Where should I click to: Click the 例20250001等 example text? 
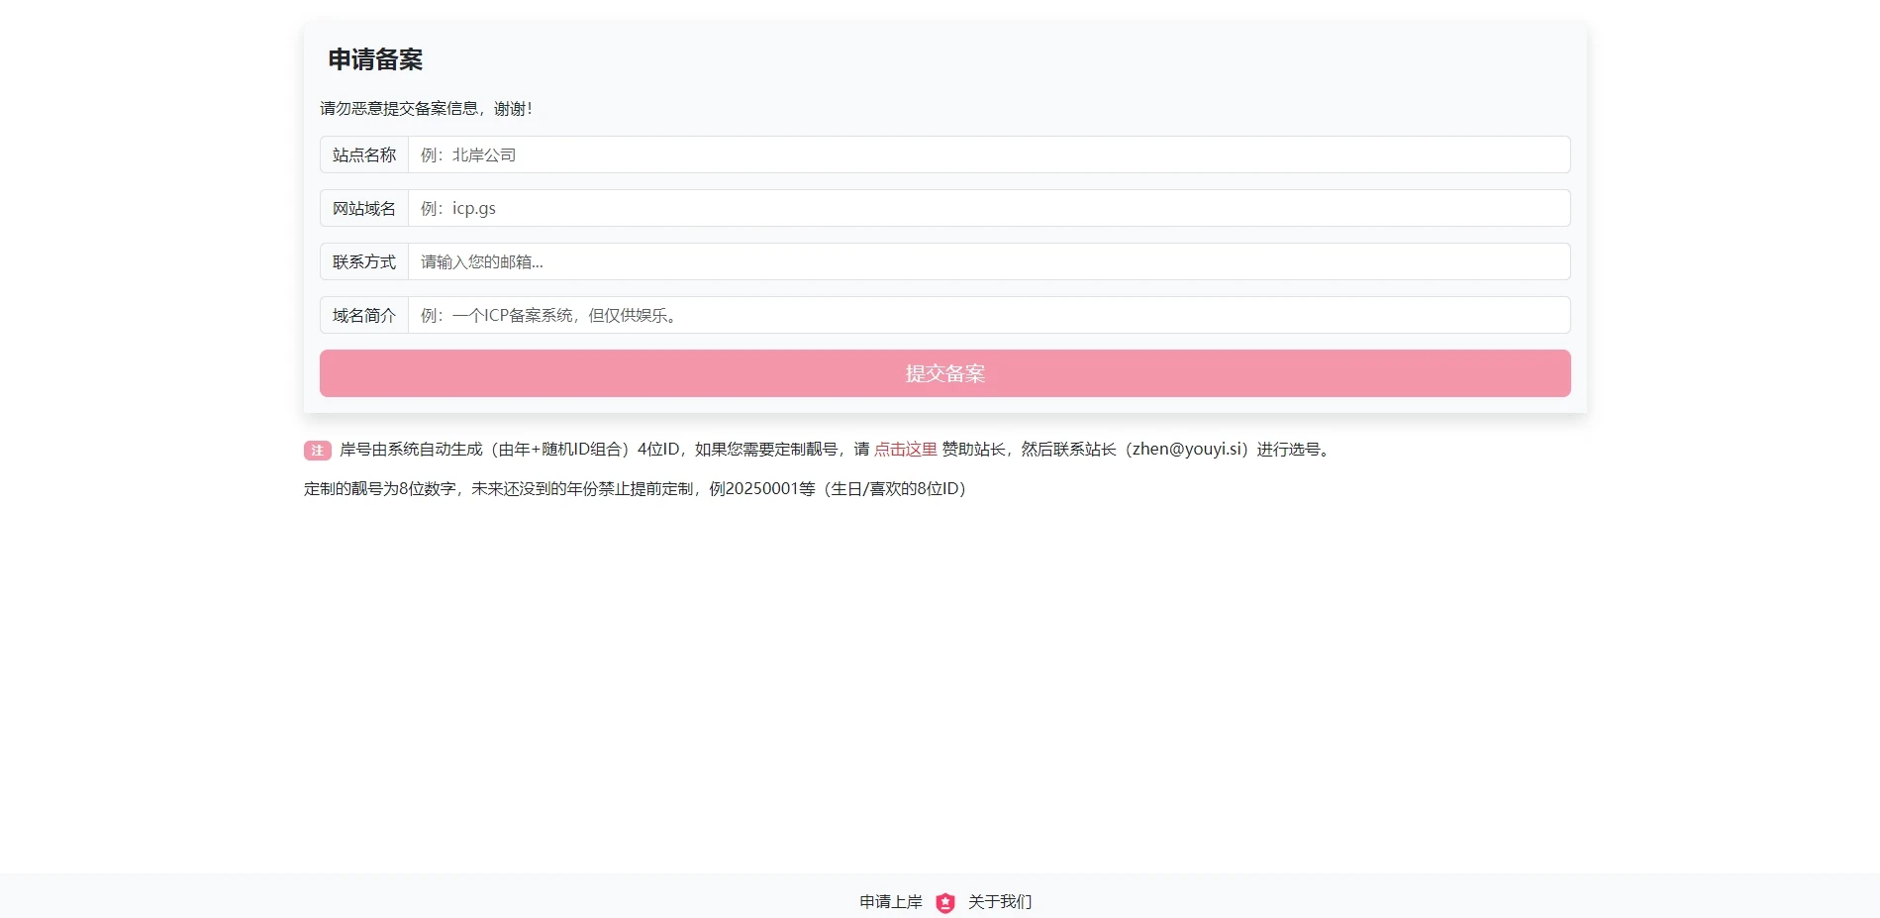(x=762, y=489)
